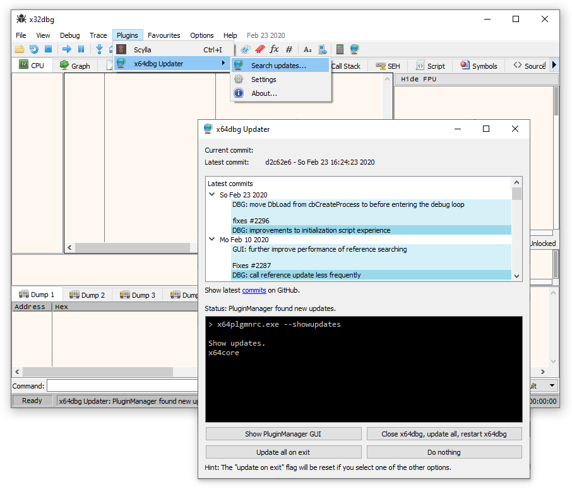Click the Do nothing button
The image size is (572, 492).
[444, 452]
